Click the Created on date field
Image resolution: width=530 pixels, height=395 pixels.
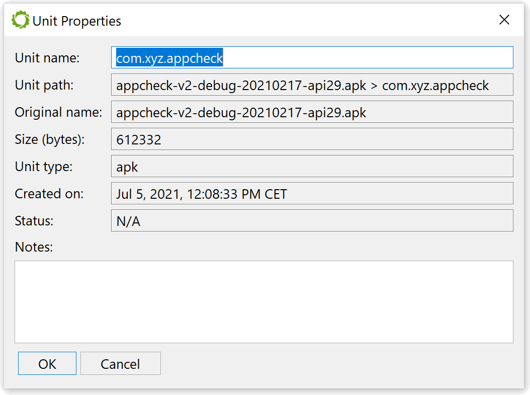pyautogui.click(x=312, y=193)
